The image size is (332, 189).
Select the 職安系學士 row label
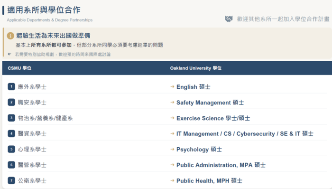click(x=32, y=103)
